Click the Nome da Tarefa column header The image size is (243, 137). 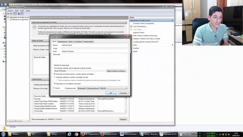pos(40,96)
